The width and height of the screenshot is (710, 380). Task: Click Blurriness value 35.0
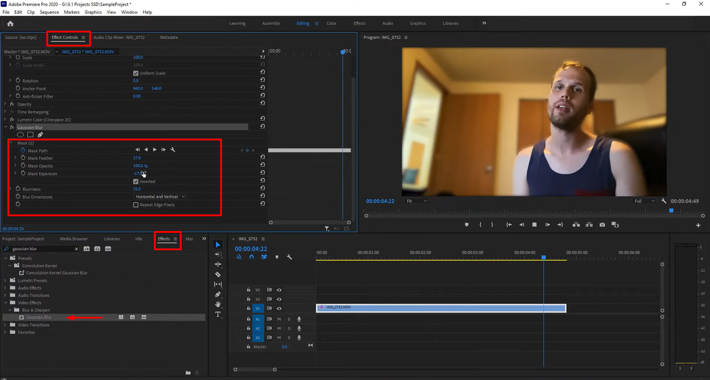(x=137, y=189)
